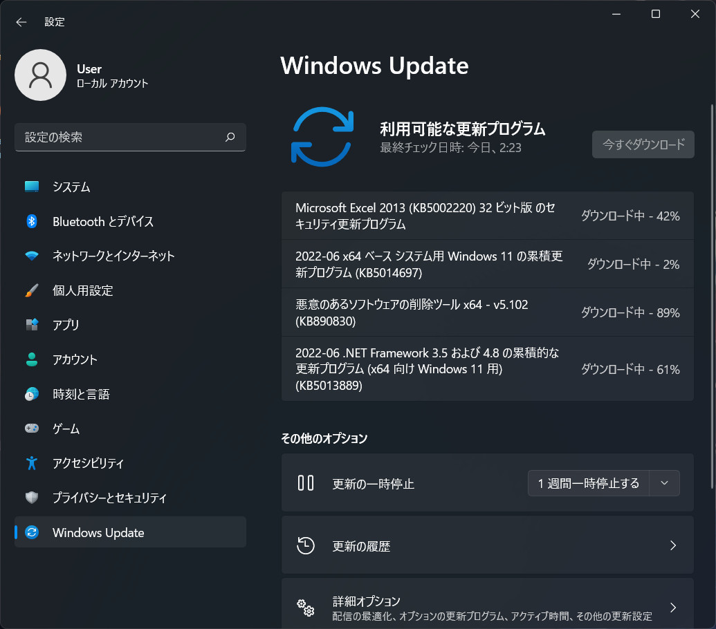Click the Windows Update sidebar sync icon
Image resolution: width=716 pixels, height=629 pixels.
click(x=32, y=532)
